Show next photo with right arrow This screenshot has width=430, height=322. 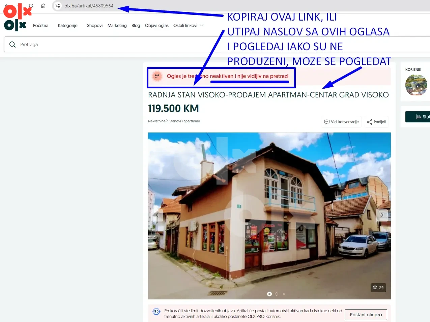(382, 215)
